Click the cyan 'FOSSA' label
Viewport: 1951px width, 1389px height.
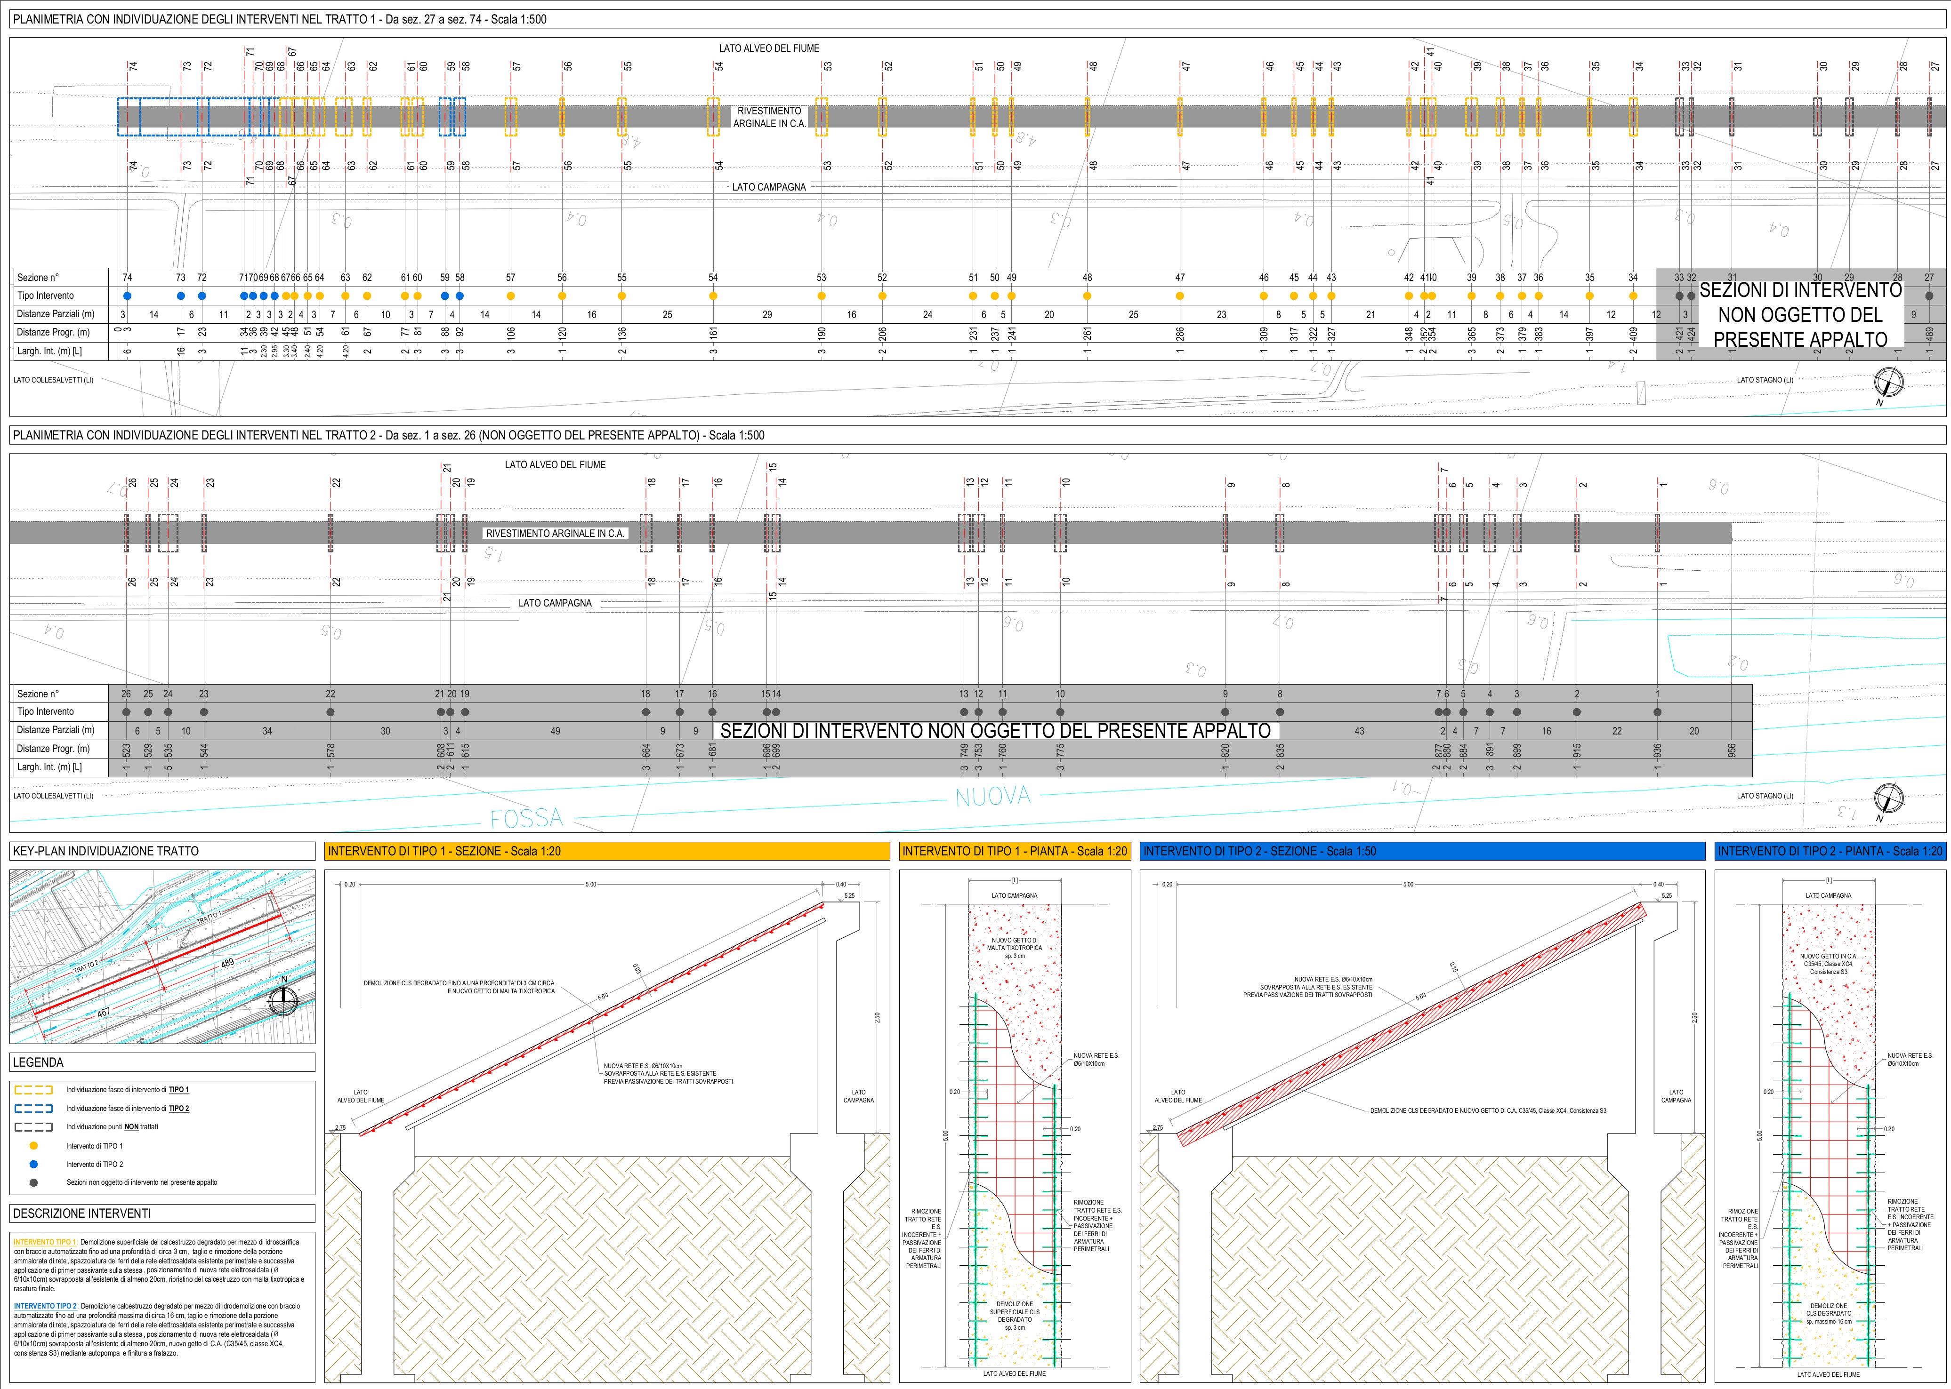coord(526,819)
